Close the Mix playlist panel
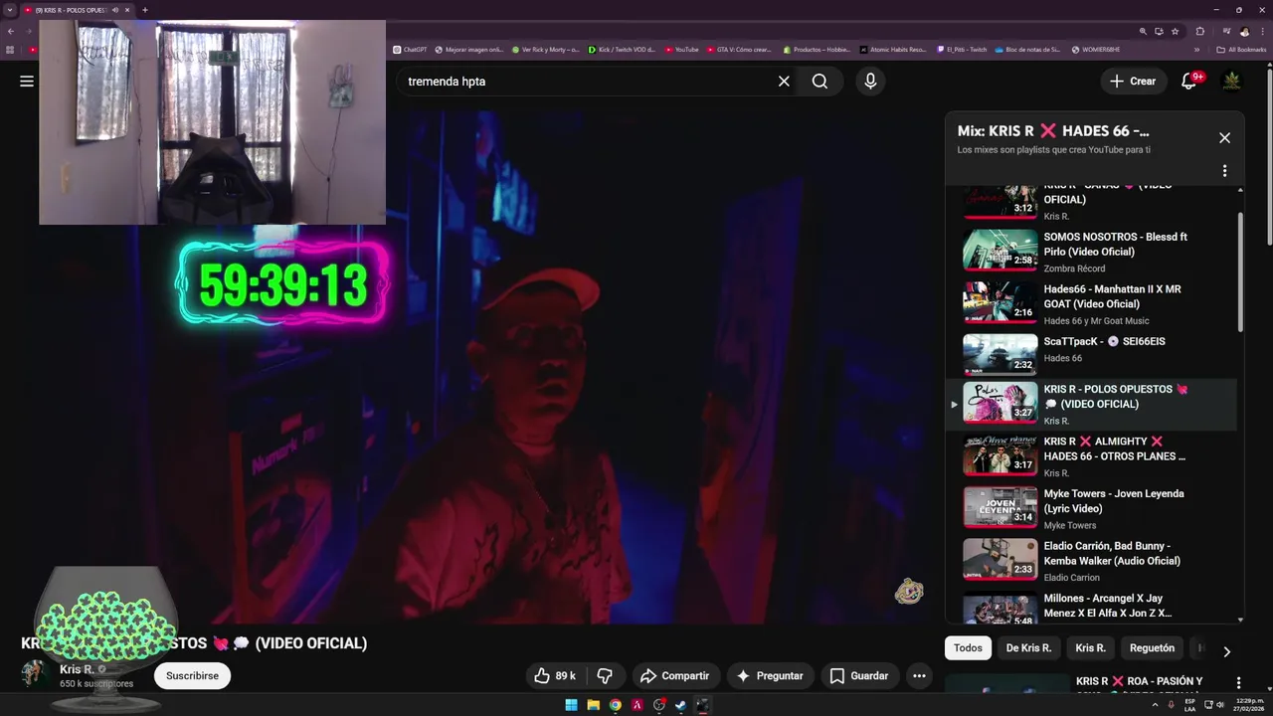 (x=1224, y=138)
